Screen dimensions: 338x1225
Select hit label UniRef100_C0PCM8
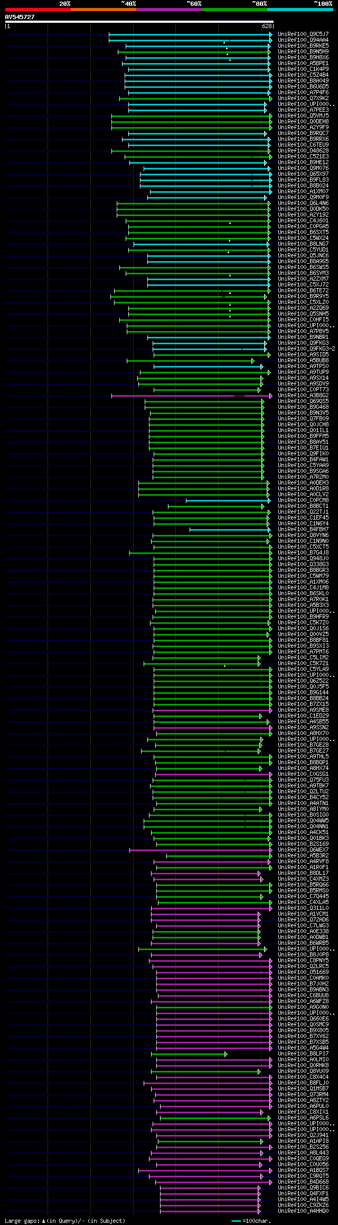click(x=303, y=500)
